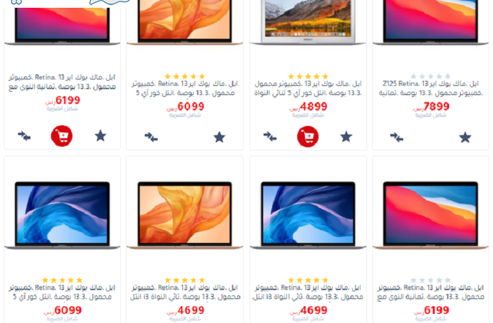Click compare arrows on 6199 top-row MacBook

[x=24, y=136]
